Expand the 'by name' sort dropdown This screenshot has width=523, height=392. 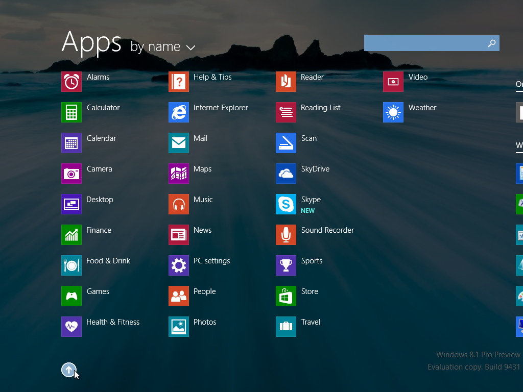click(156, 47)
